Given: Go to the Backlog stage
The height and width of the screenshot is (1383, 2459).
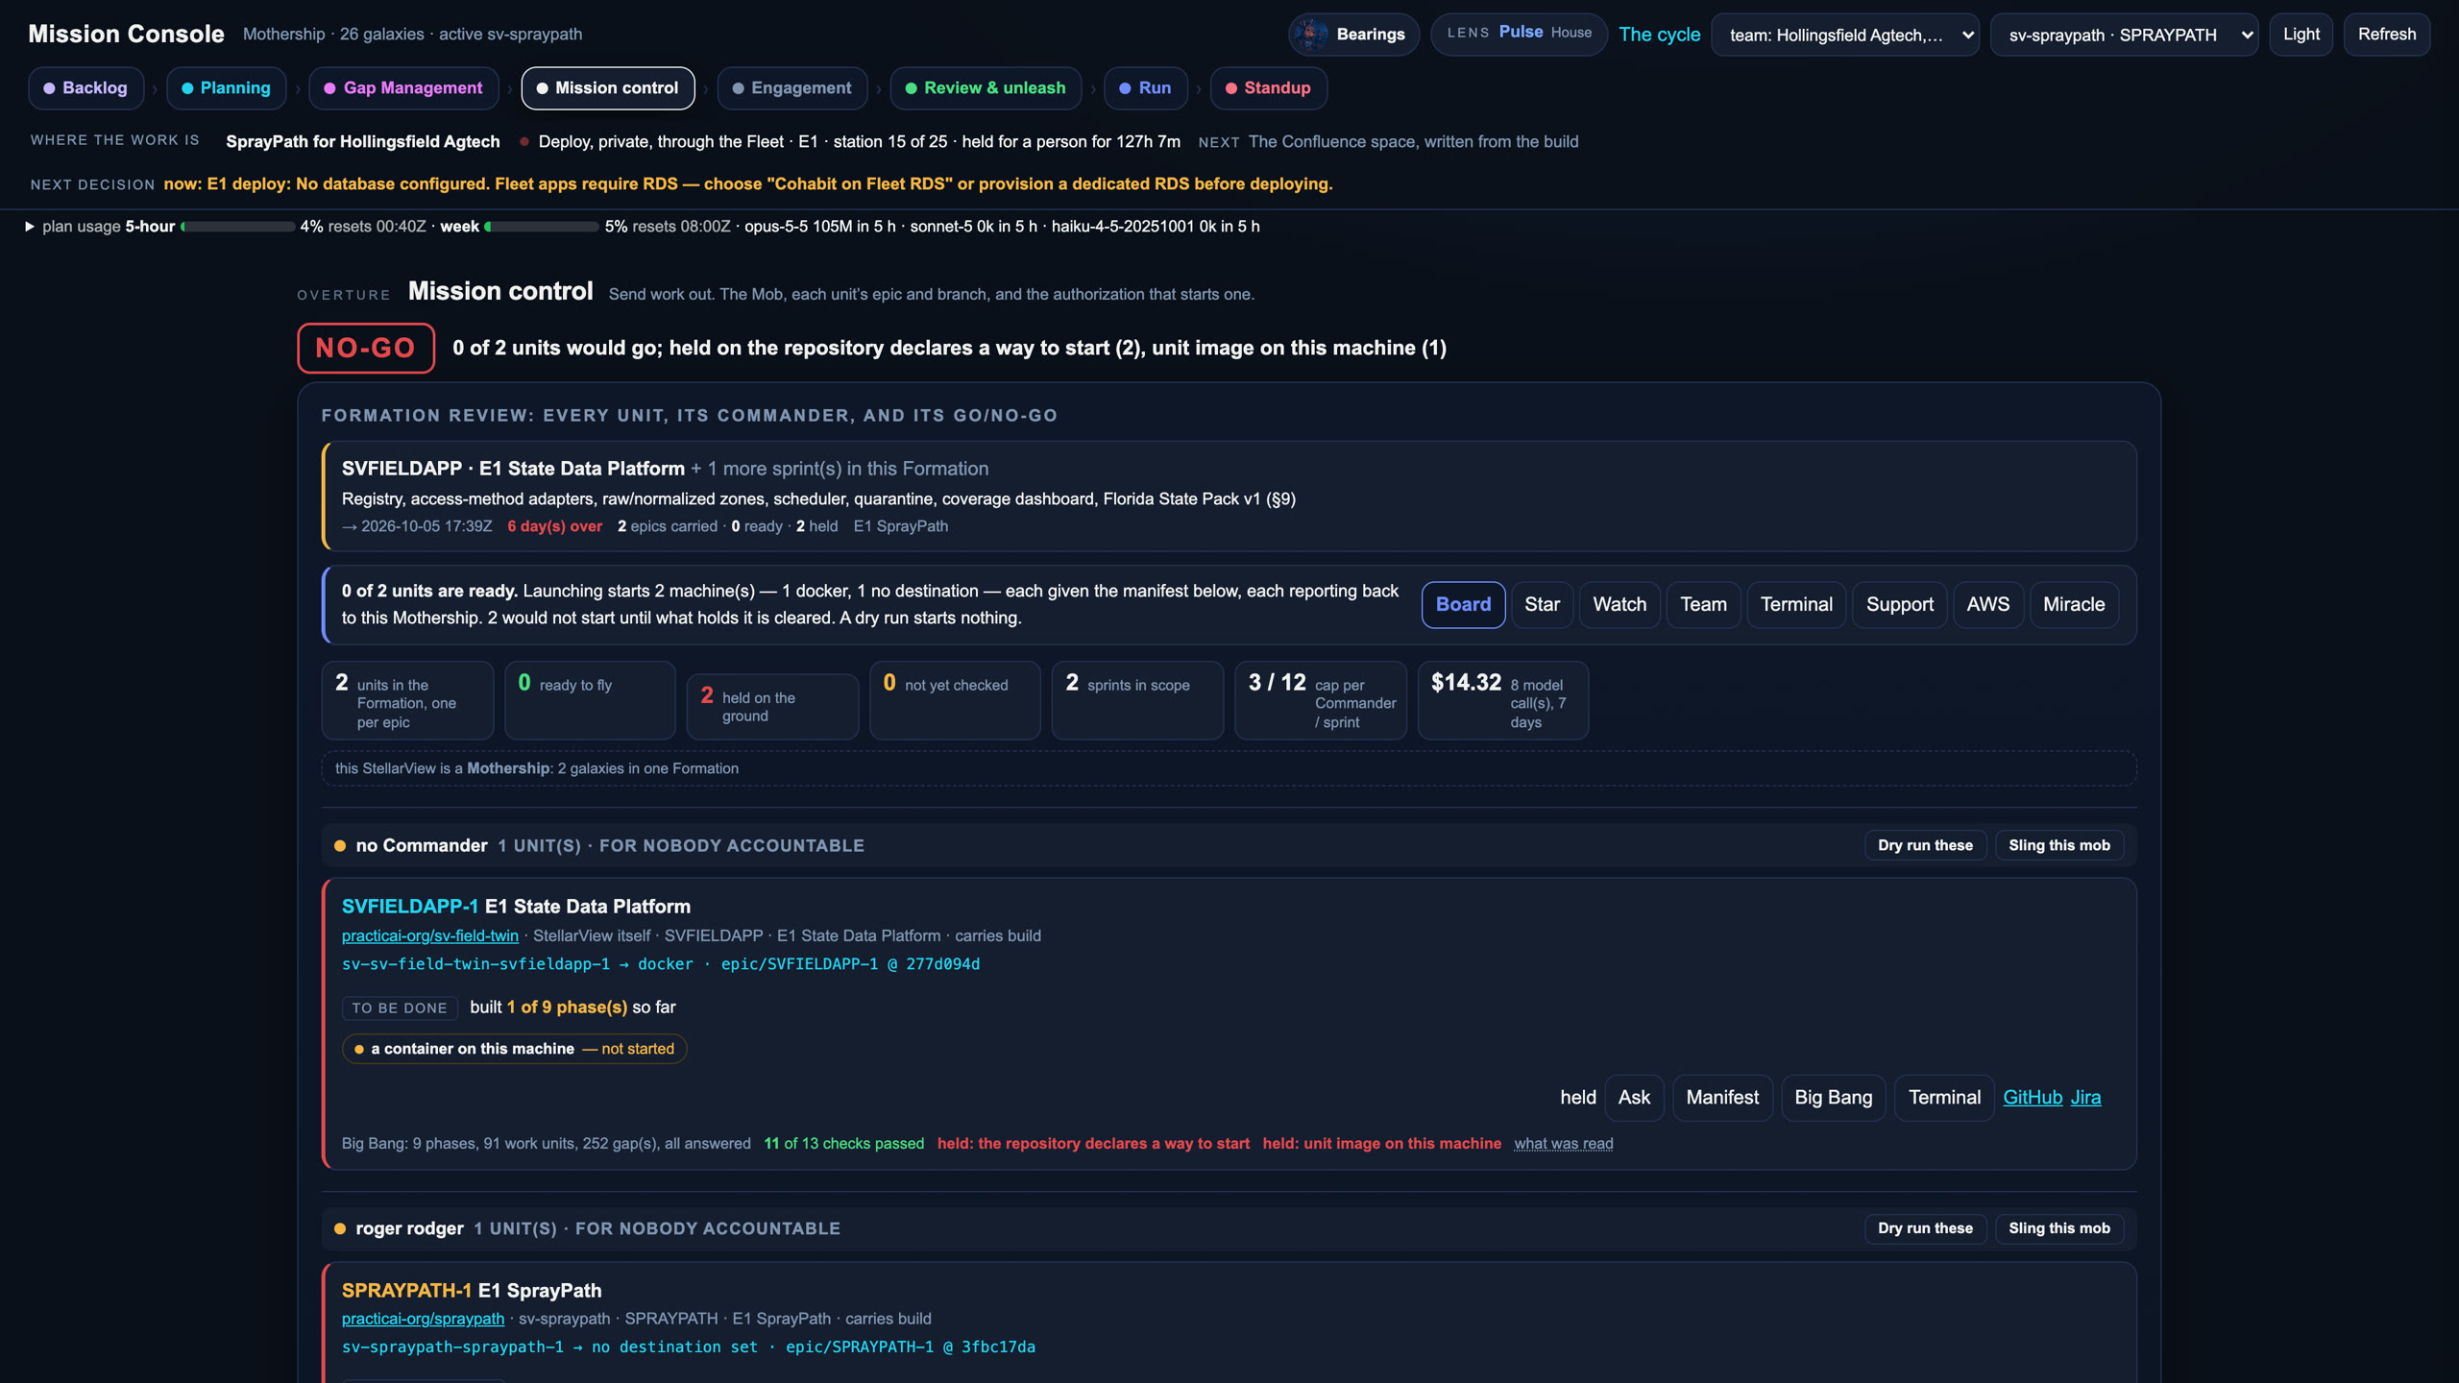Looking at the screenshot, I should (x=85, y=88).
